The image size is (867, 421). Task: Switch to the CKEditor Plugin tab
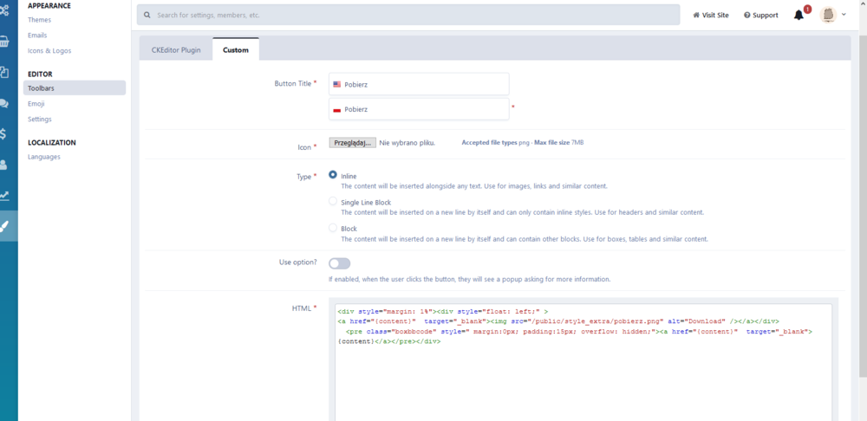pos(176,50)
